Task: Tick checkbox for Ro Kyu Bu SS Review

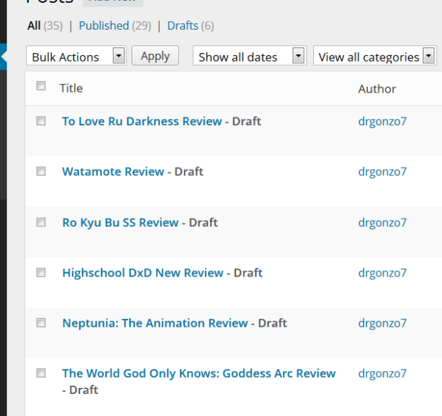Action: point(41,222)
